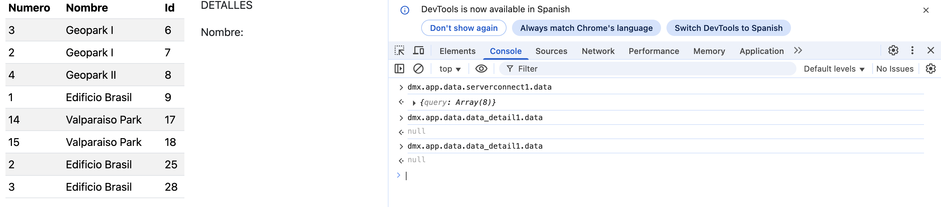Clear the console with the clear icon
This screenshot has width=941, height=207.
[x=418, y=69]
